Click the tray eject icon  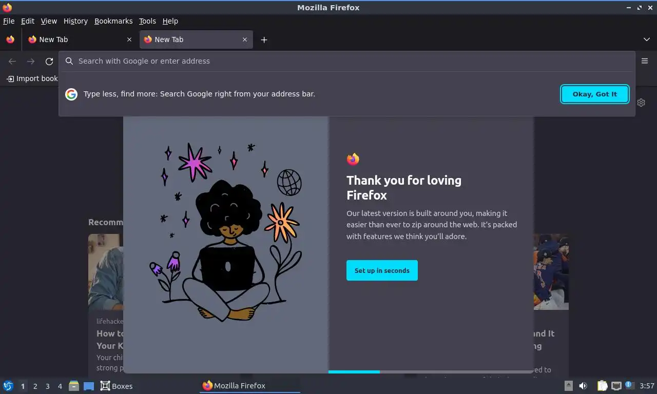point(569,386)
